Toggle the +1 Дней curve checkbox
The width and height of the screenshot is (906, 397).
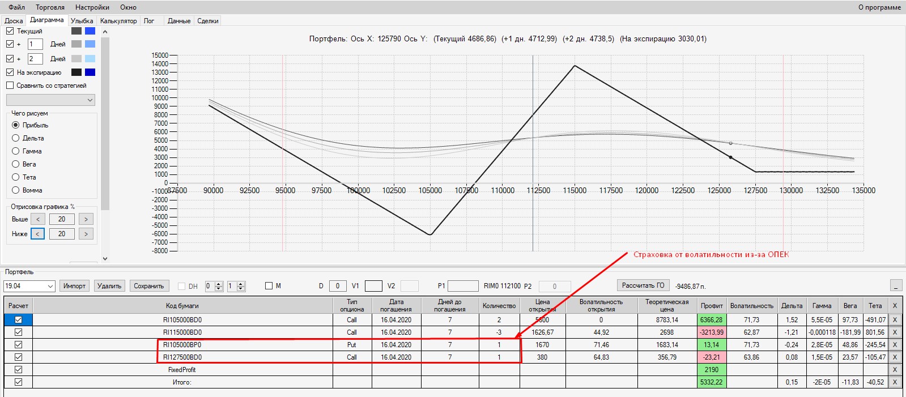pyautogui.click(x=10, y=44)
